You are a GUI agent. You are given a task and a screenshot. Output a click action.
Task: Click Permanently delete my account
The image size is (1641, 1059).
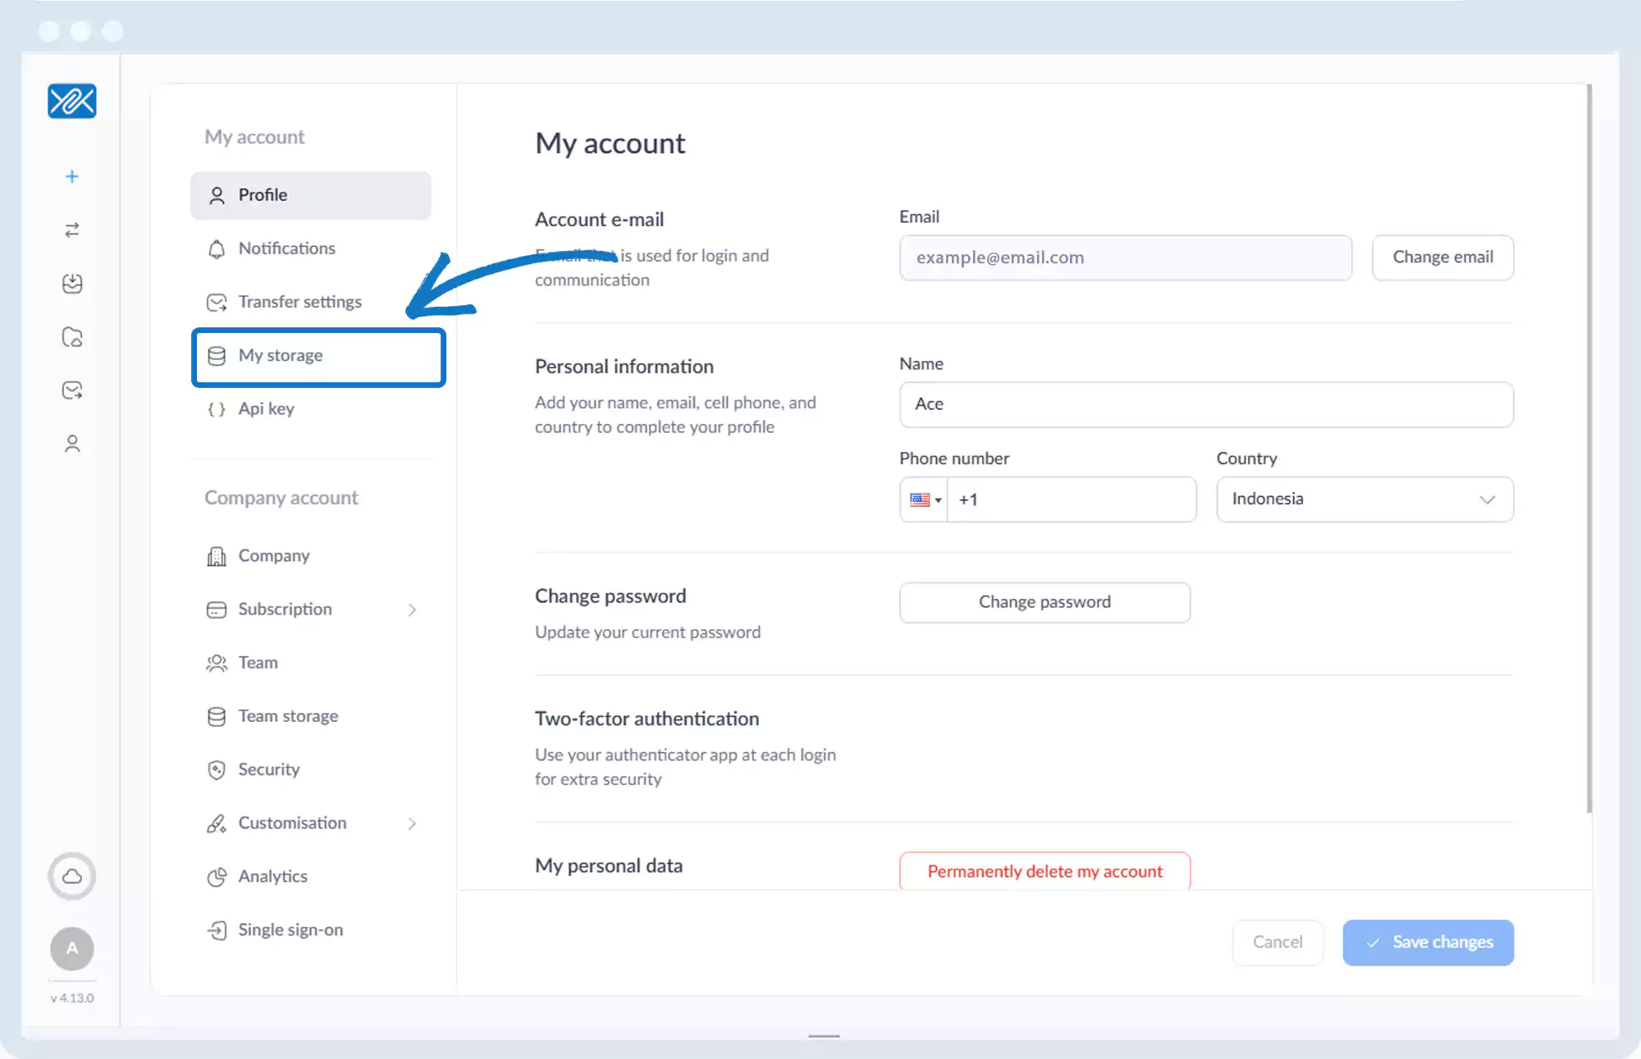[x=1044, y=871]
